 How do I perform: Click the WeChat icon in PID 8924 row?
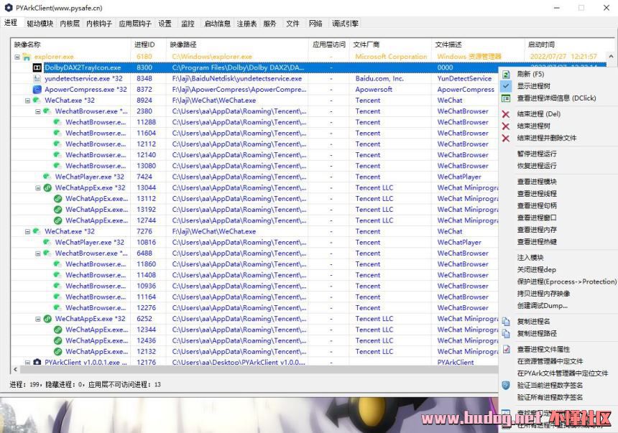(x=37, y=101)
